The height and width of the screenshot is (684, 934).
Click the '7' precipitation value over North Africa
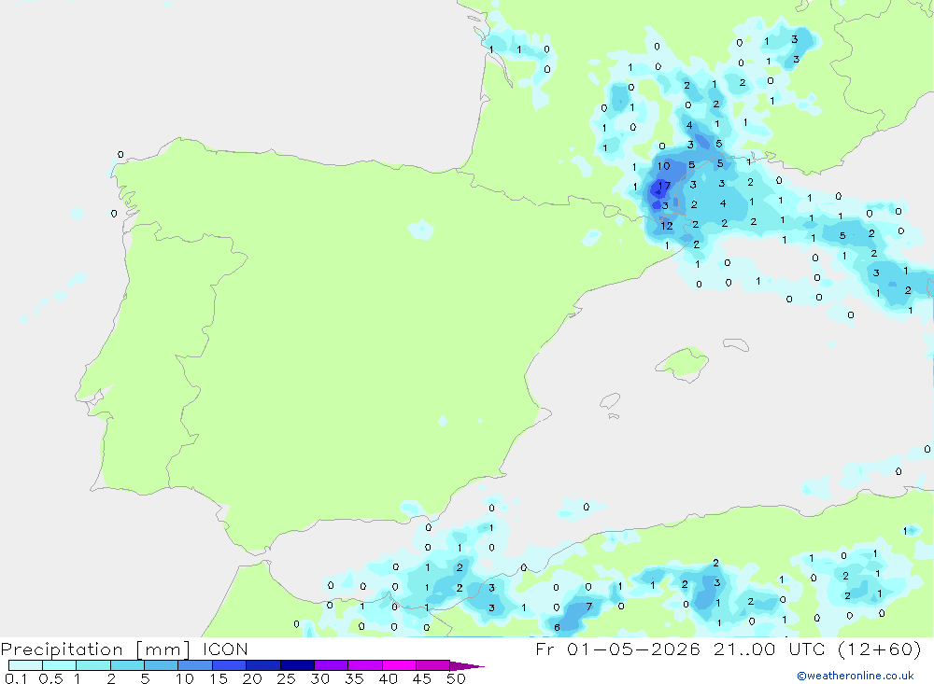coord(589,607)
